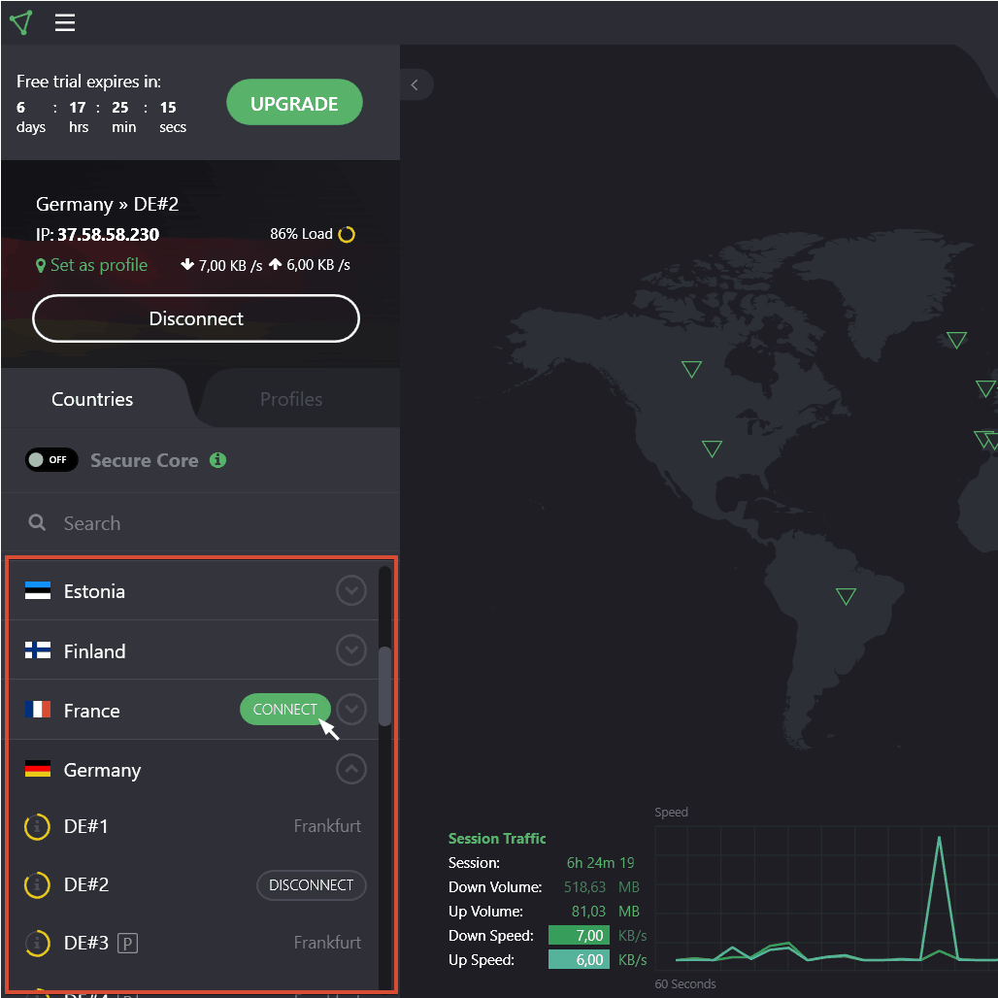Click the 86% Load text

click(301, 234)
